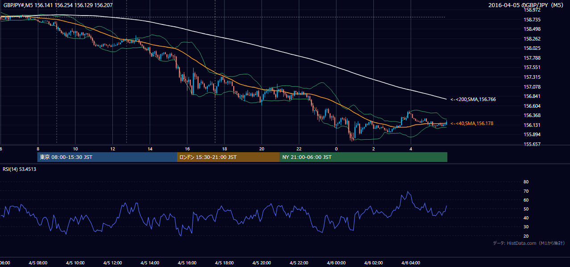Image resolution: width=570 pixels, height=267 pixels.
Task: Click the RSI scale 80 level
Action: point(526,182)
